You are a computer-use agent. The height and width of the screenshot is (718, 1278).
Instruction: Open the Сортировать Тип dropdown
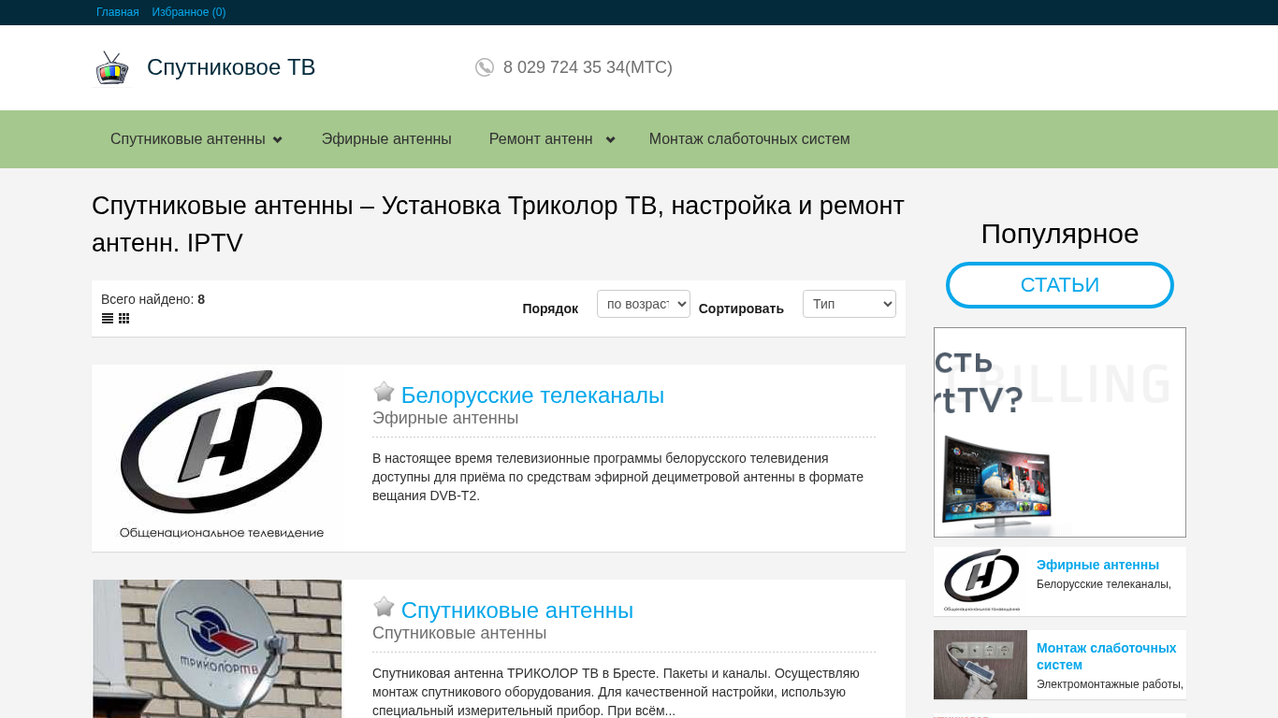pyautogui.click(x=850, y=304)
